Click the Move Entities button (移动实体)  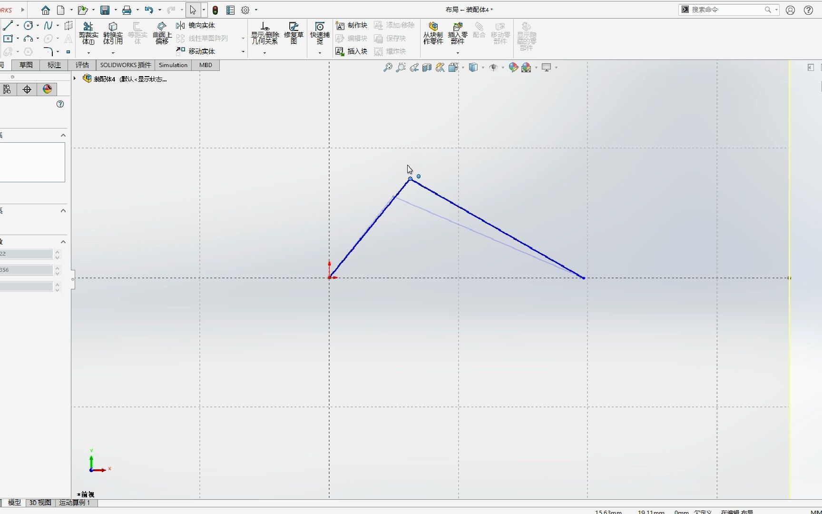click(x=196, y=51)
